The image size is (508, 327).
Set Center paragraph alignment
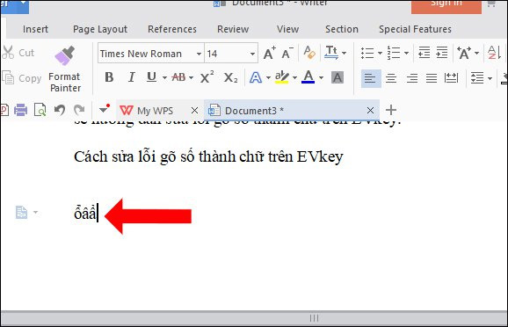(x=391, y=78)
